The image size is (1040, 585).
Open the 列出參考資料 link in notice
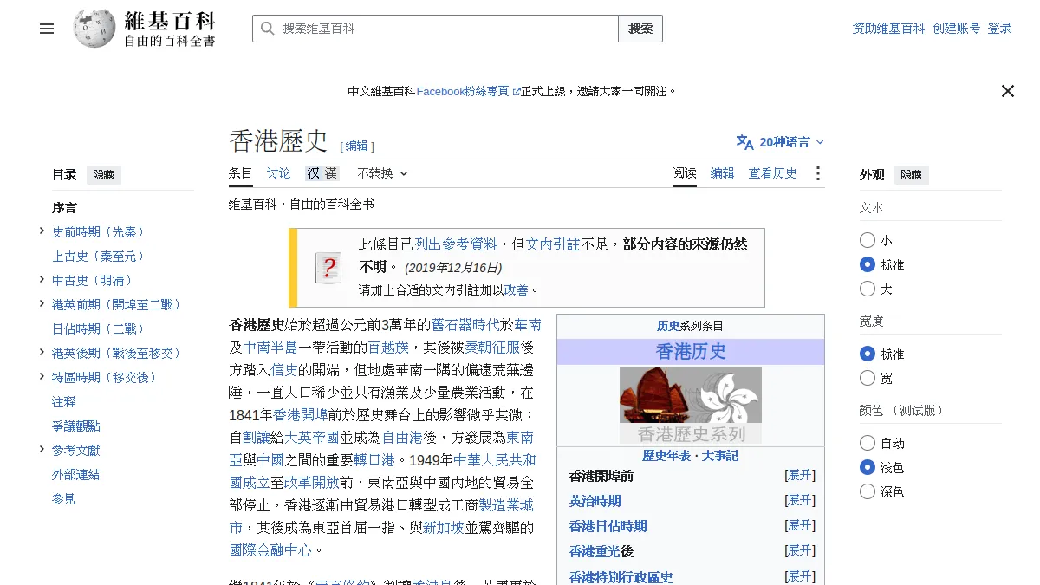(456, 244)
